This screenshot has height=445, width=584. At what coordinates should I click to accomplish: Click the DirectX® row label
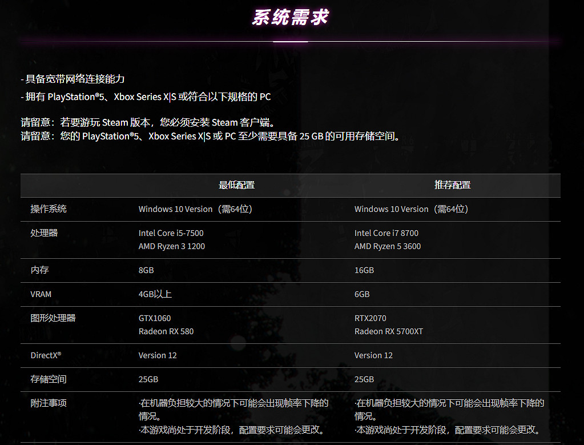(x=45, y=355)
